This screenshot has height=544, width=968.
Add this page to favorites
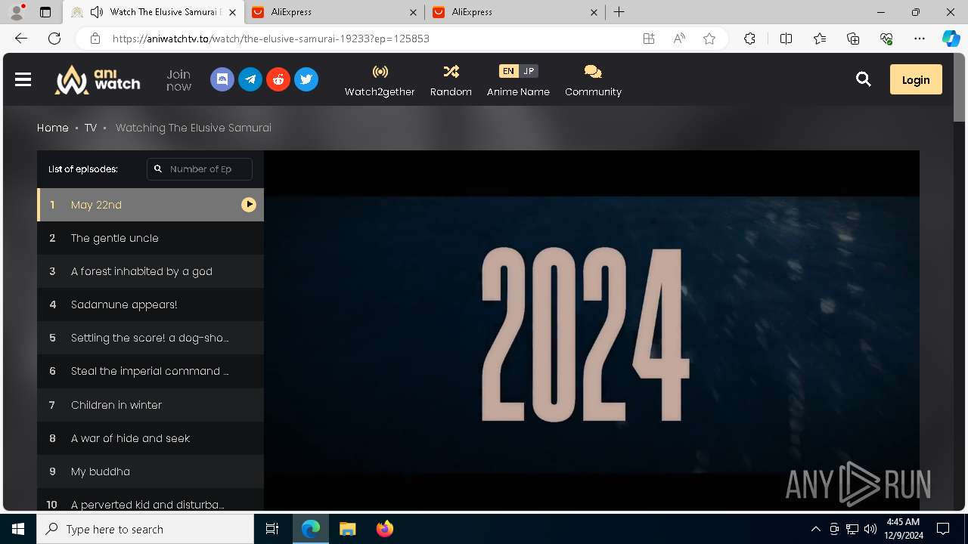[x=709, y=39]
